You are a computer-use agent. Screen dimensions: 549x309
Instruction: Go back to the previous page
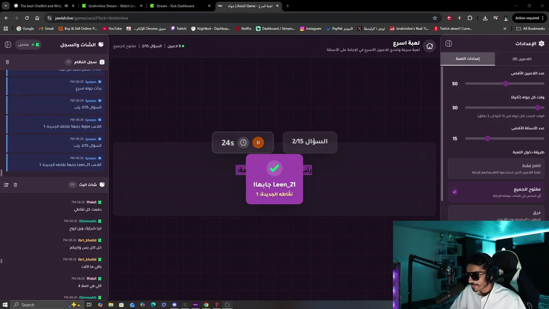[6, 18]
